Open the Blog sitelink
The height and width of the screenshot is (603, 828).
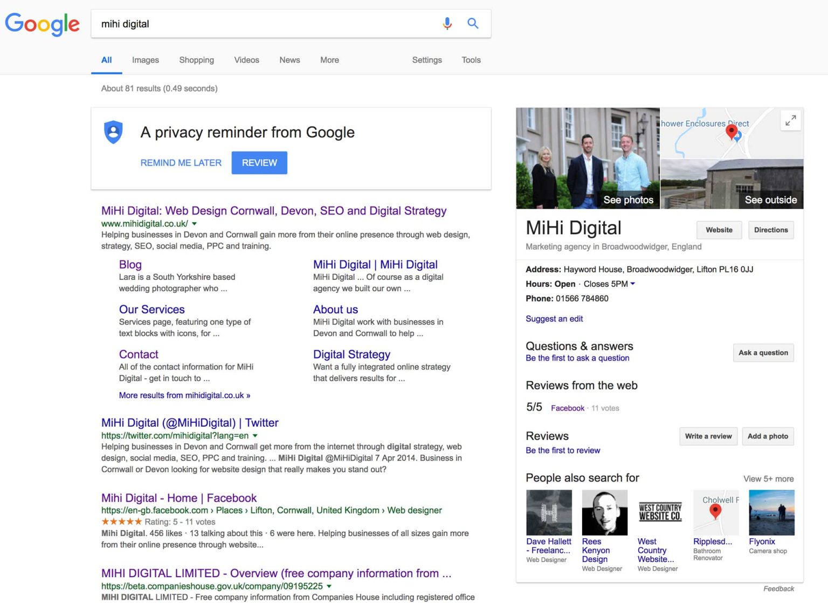coord(130,265)
